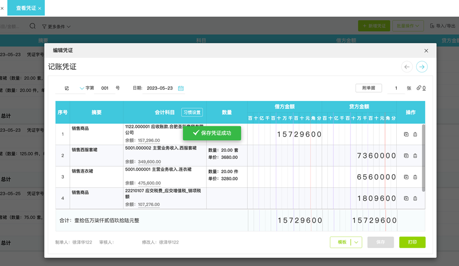Screen dimensions: 459x266
Task: Delete row 4 entry using trash icon
Action: [x=415, y=198]
